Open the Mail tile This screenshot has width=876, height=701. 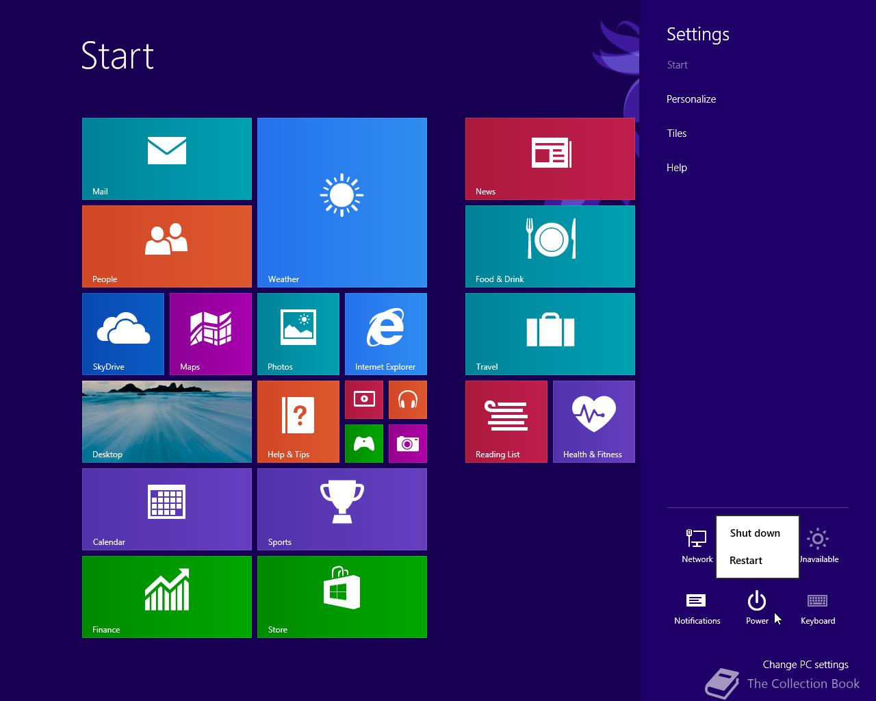point(167,159)
